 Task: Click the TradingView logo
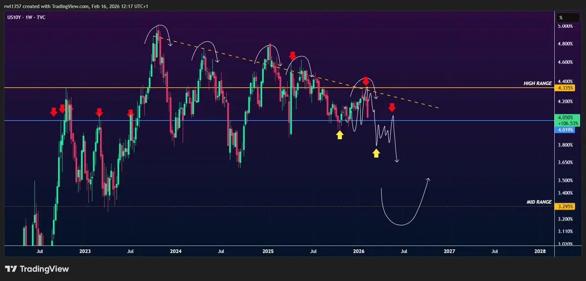click(x=37, y=269)
